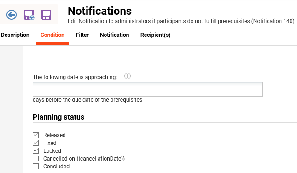Screen dimensions: 297x173
Task: Check the Concluded checkbox
Action: [x=35, y=167]
